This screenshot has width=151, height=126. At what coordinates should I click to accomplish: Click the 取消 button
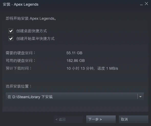tap(134, 119)
